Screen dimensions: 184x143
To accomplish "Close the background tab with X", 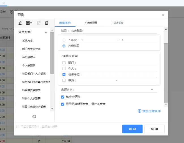I will 4,3.
